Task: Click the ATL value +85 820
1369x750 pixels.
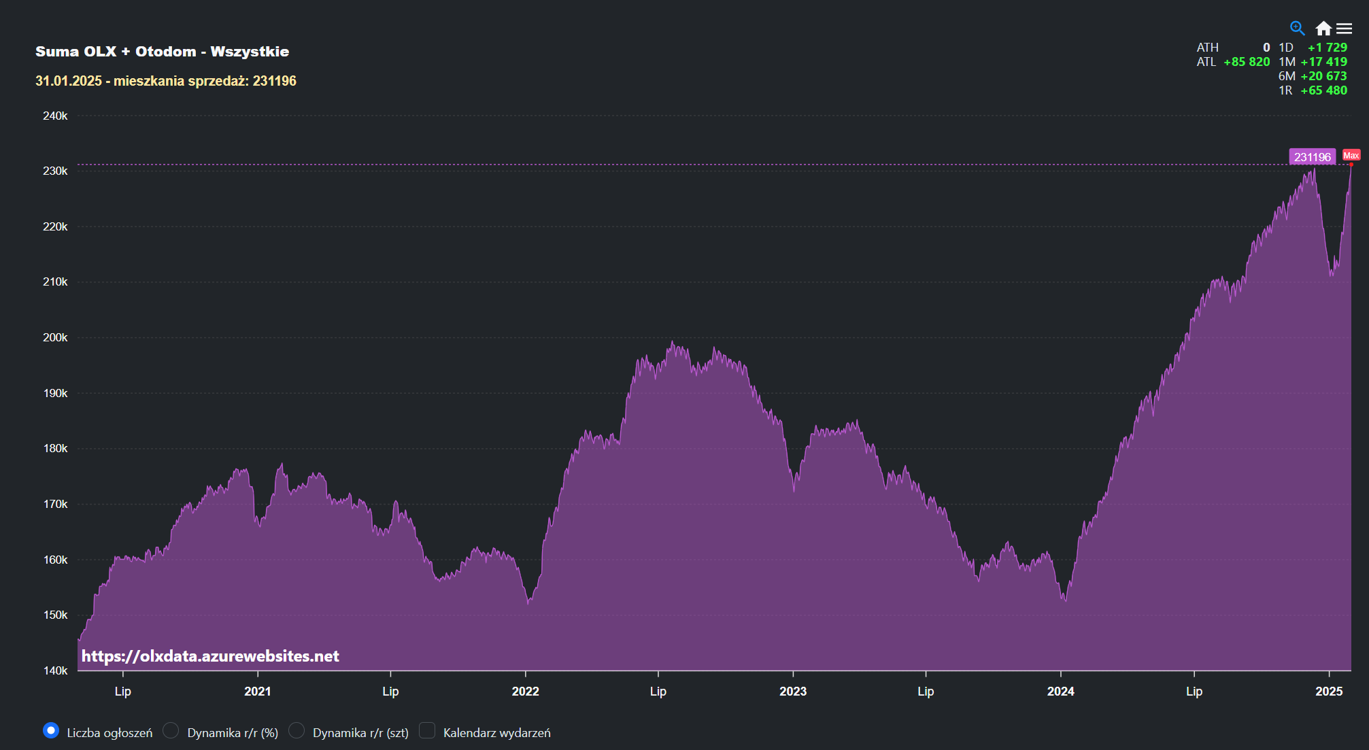Action: 1246,62
